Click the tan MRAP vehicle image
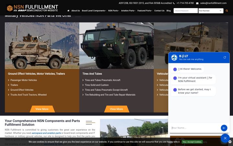233x146 pixels. [42, 46]
